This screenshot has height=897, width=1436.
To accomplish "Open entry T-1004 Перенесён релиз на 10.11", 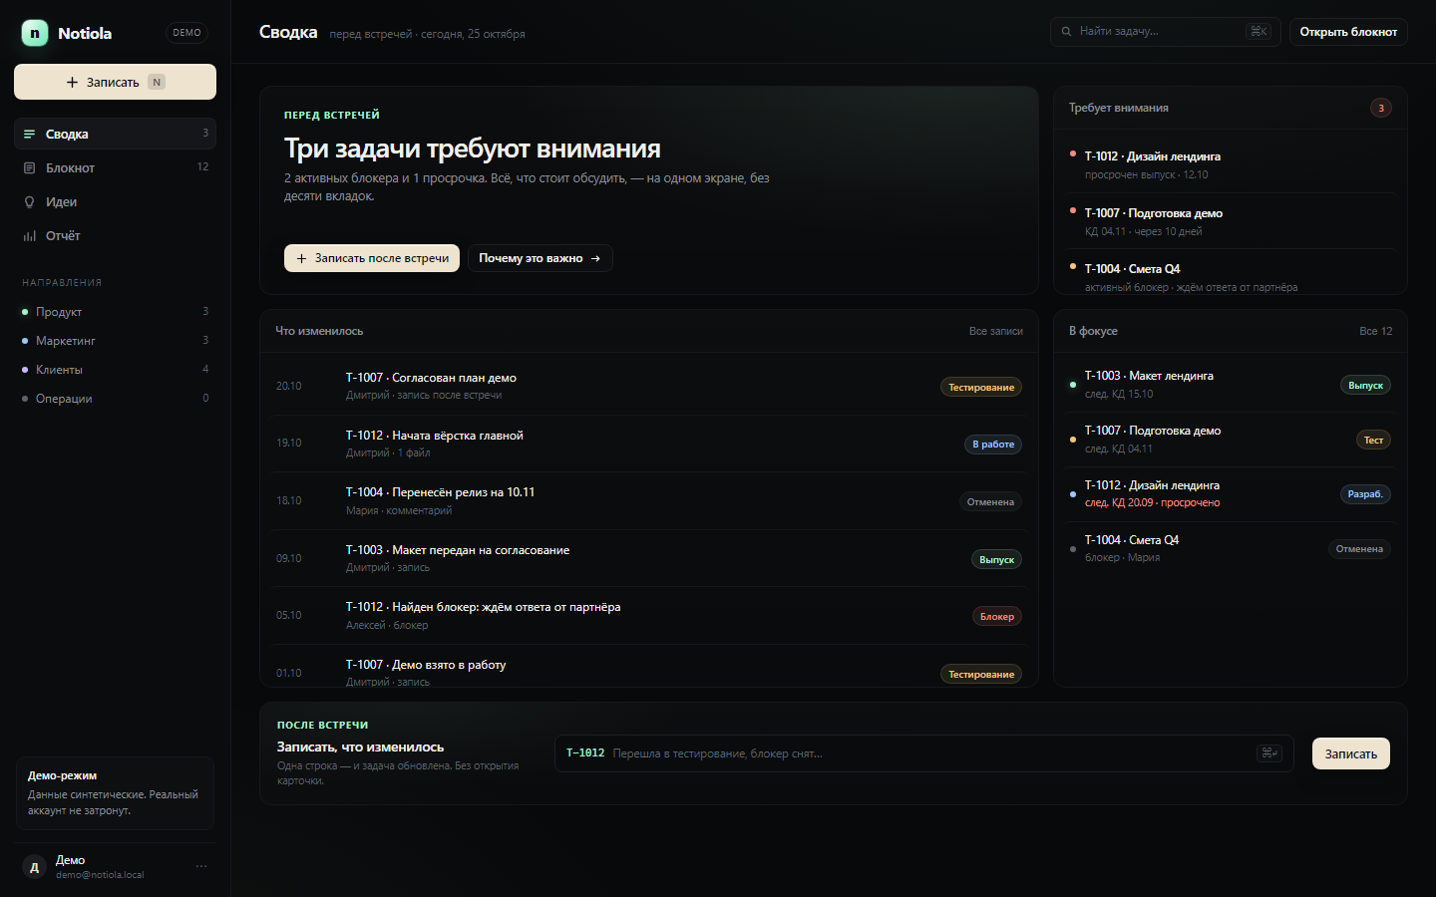I will 649,500.
